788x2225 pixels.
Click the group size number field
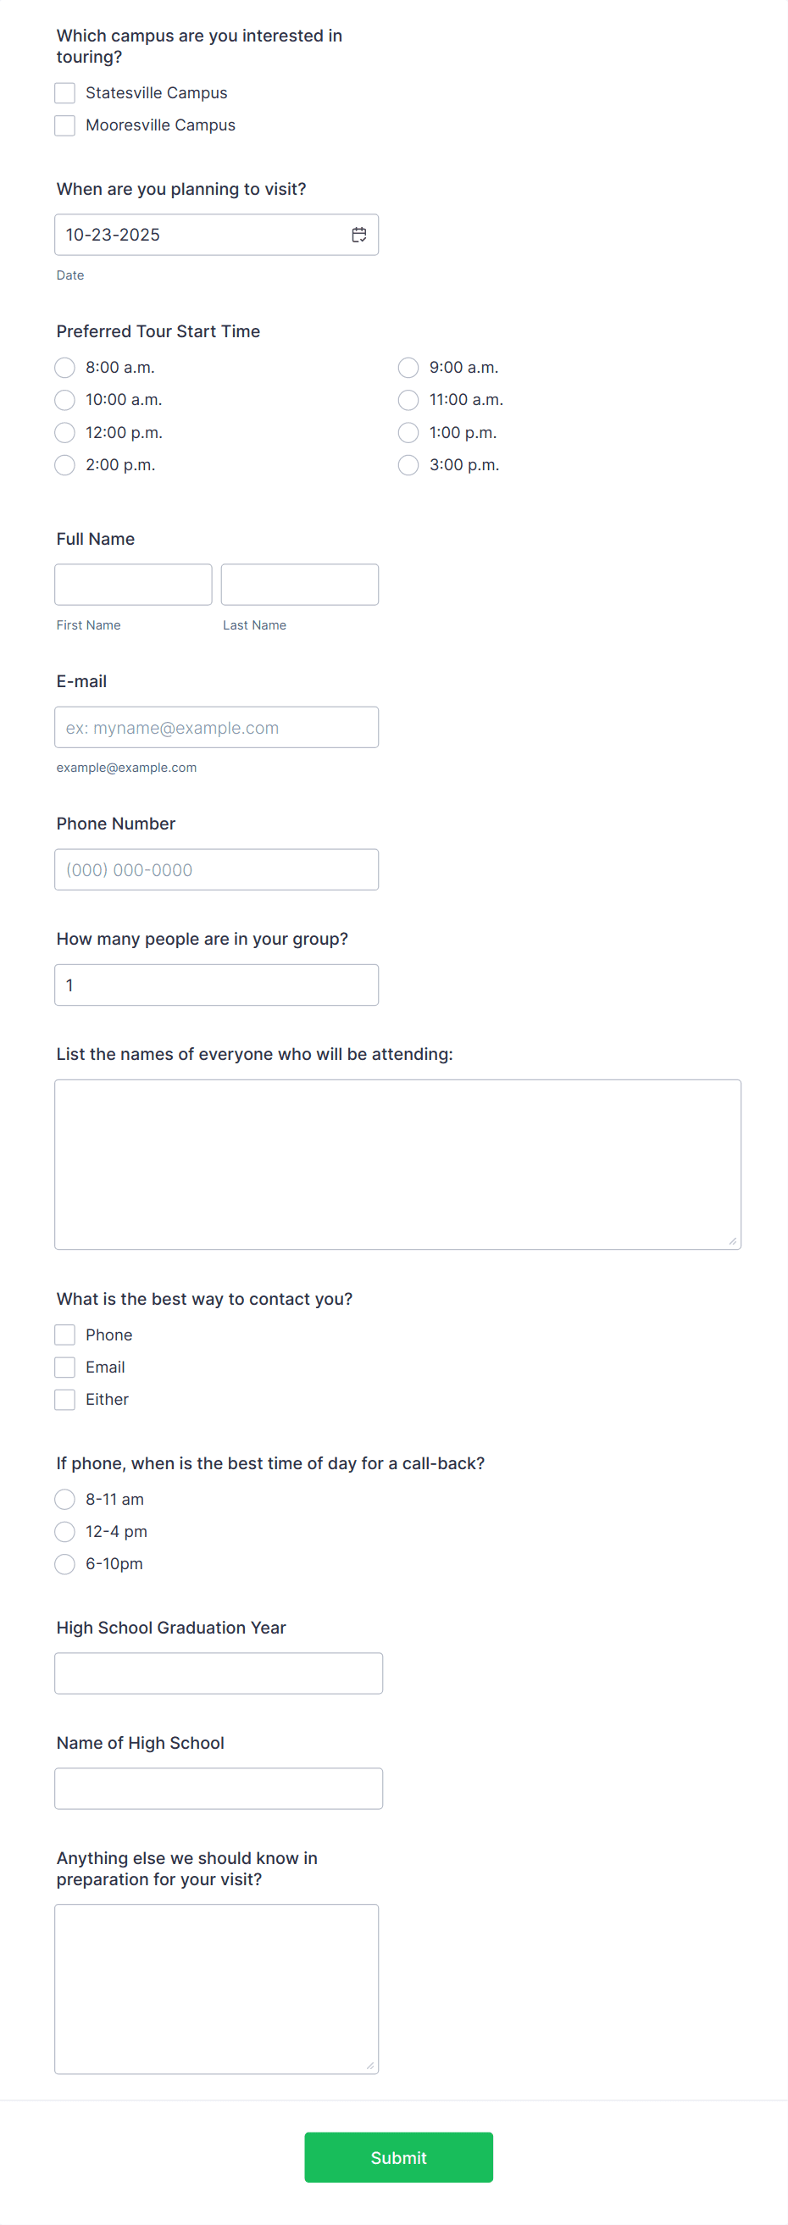pos(216,984)
